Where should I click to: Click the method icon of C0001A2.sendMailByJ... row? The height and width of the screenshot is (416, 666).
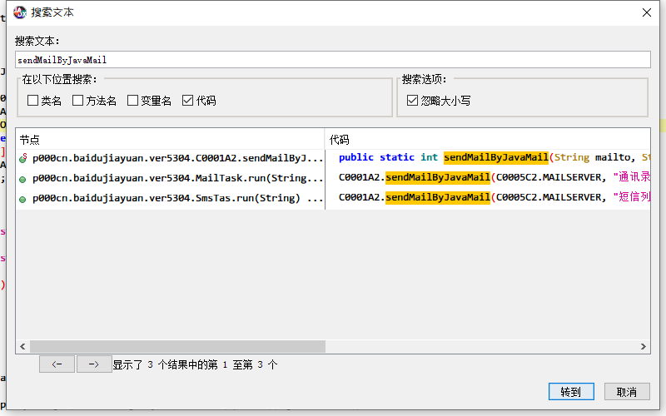pos(23,158)
